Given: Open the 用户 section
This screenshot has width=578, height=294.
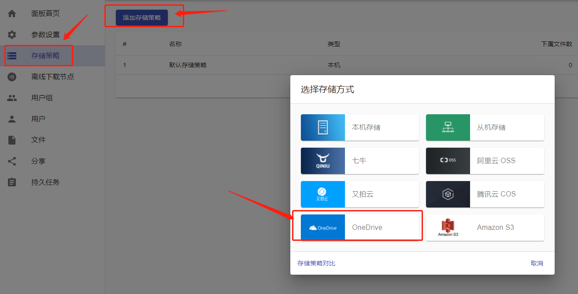Looking at the screenshot, I should 52,119.
